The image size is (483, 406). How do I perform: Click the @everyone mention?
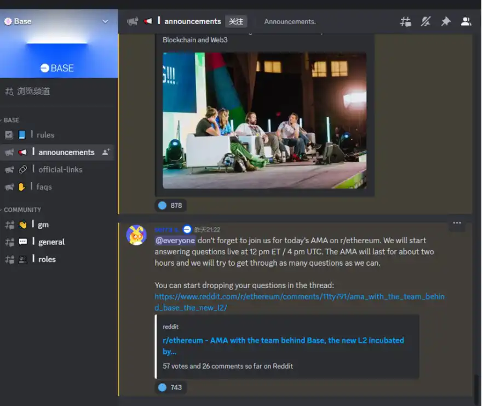(175, 241)
